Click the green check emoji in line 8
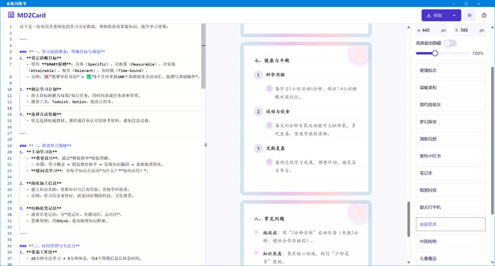The image size is (495, 266). pyautogui.click(x=89, y=77)
